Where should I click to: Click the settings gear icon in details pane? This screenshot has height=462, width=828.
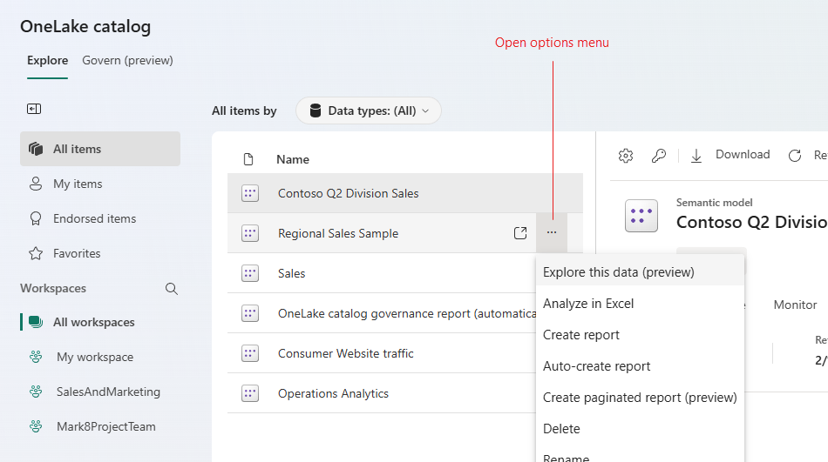tap(625, 156)
